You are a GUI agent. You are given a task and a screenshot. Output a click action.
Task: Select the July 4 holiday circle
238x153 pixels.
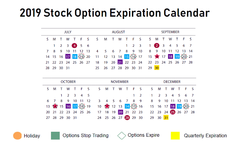tap(75, 46)
